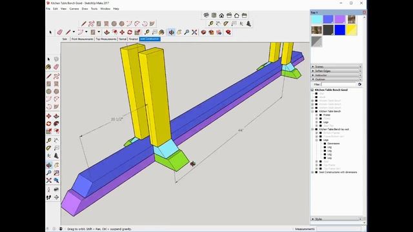This screenshot has height=232, width=413.
Task: Click the Outliner Filter input field
Action: point(338,84)
